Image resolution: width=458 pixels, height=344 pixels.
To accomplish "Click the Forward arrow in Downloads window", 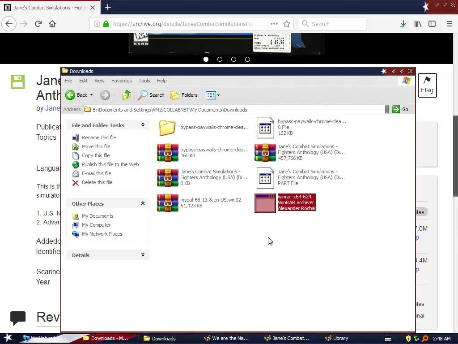I will pos(105,95).
